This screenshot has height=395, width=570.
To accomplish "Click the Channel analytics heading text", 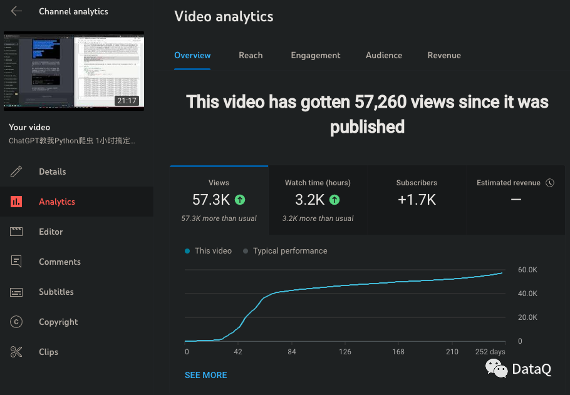I will click(73, 11).
